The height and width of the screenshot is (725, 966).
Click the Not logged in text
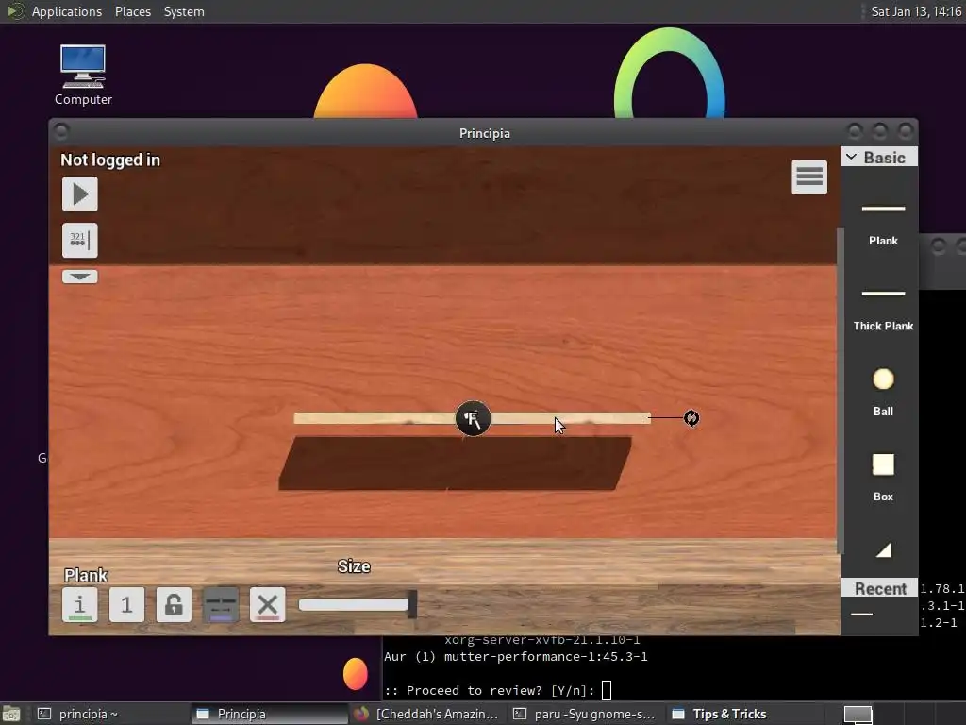(x=110, y=160)
